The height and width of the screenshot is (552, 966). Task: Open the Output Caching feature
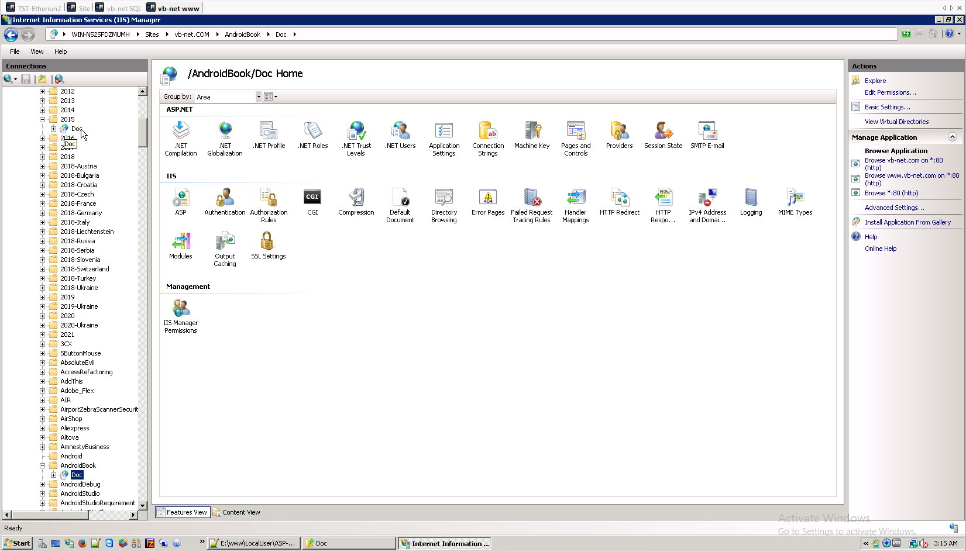225,249
